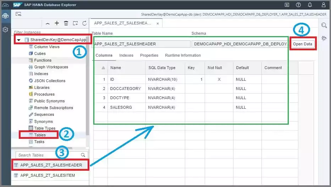331x187 pixels.
Task: Click the column sort icon in the table header
Action: (x=103, y=68)
